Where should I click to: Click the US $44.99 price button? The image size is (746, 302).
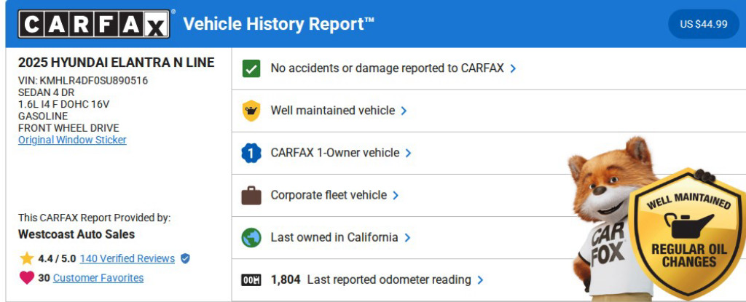(703, 24)
